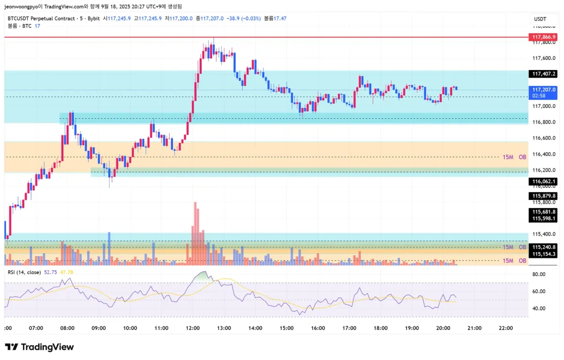Click the 115,879.8 price label
The image size is (564, 360).
point(543,196)
